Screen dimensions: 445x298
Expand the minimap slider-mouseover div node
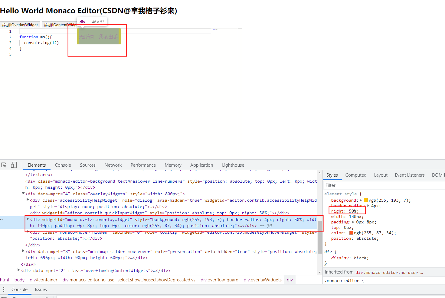point(23,251)
